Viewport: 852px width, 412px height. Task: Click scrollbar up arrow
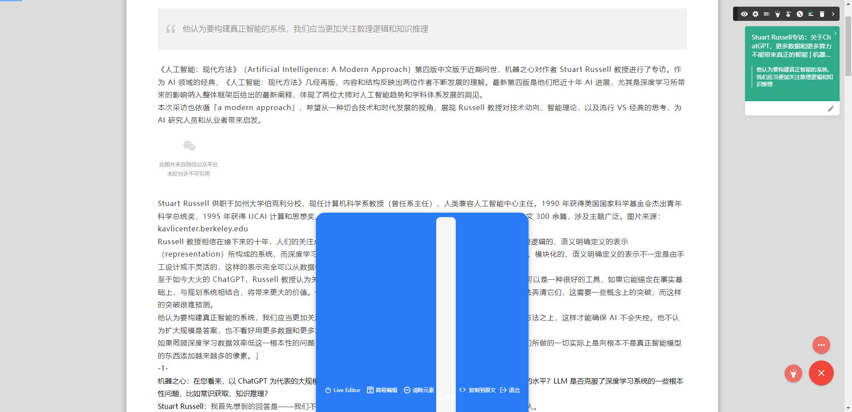(x=848, y=4)
